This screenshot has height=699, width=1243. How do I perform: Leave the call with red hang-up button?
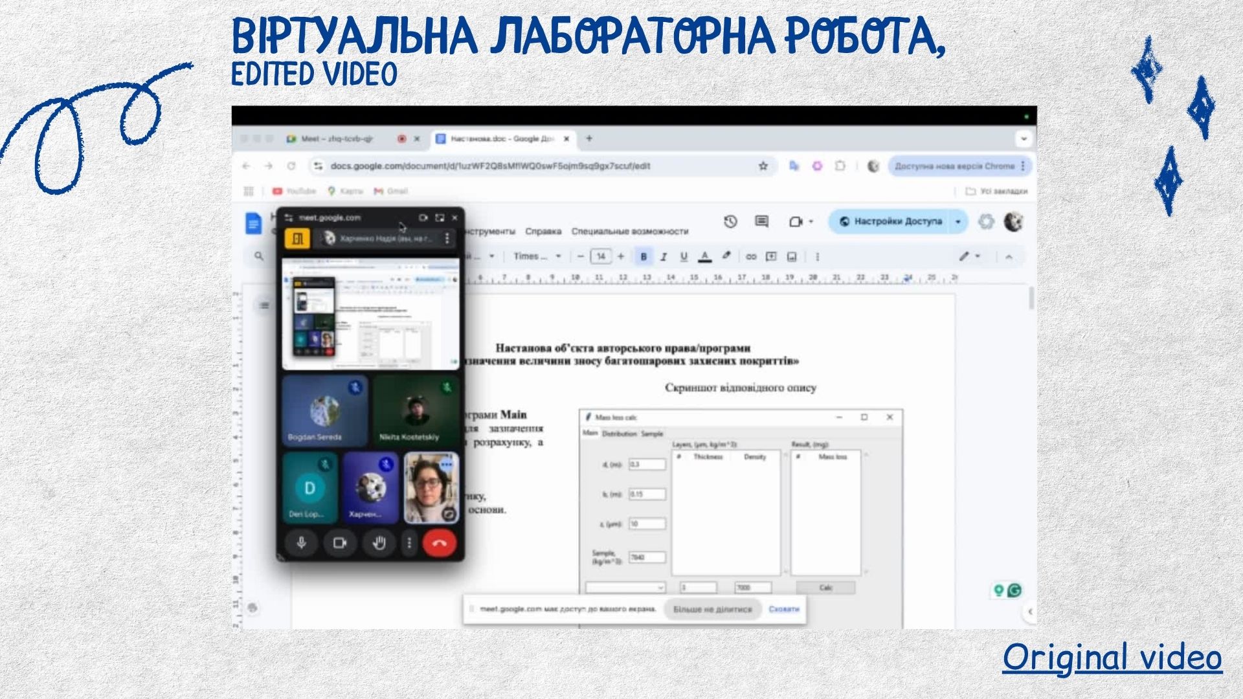click(440, 543)
